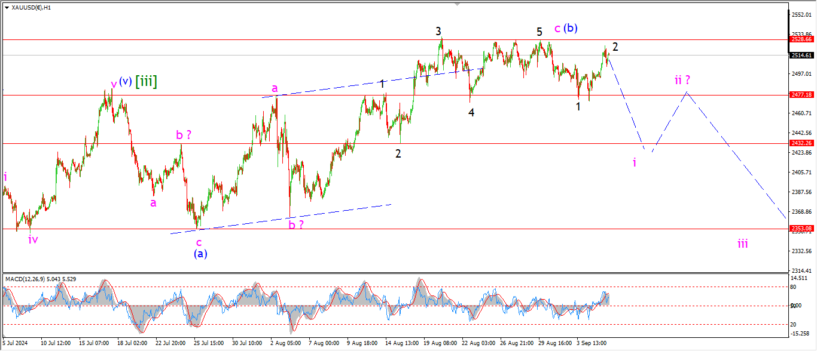
Task: Click the pink 'iv' wave label
Action: (x=33, y=239)
